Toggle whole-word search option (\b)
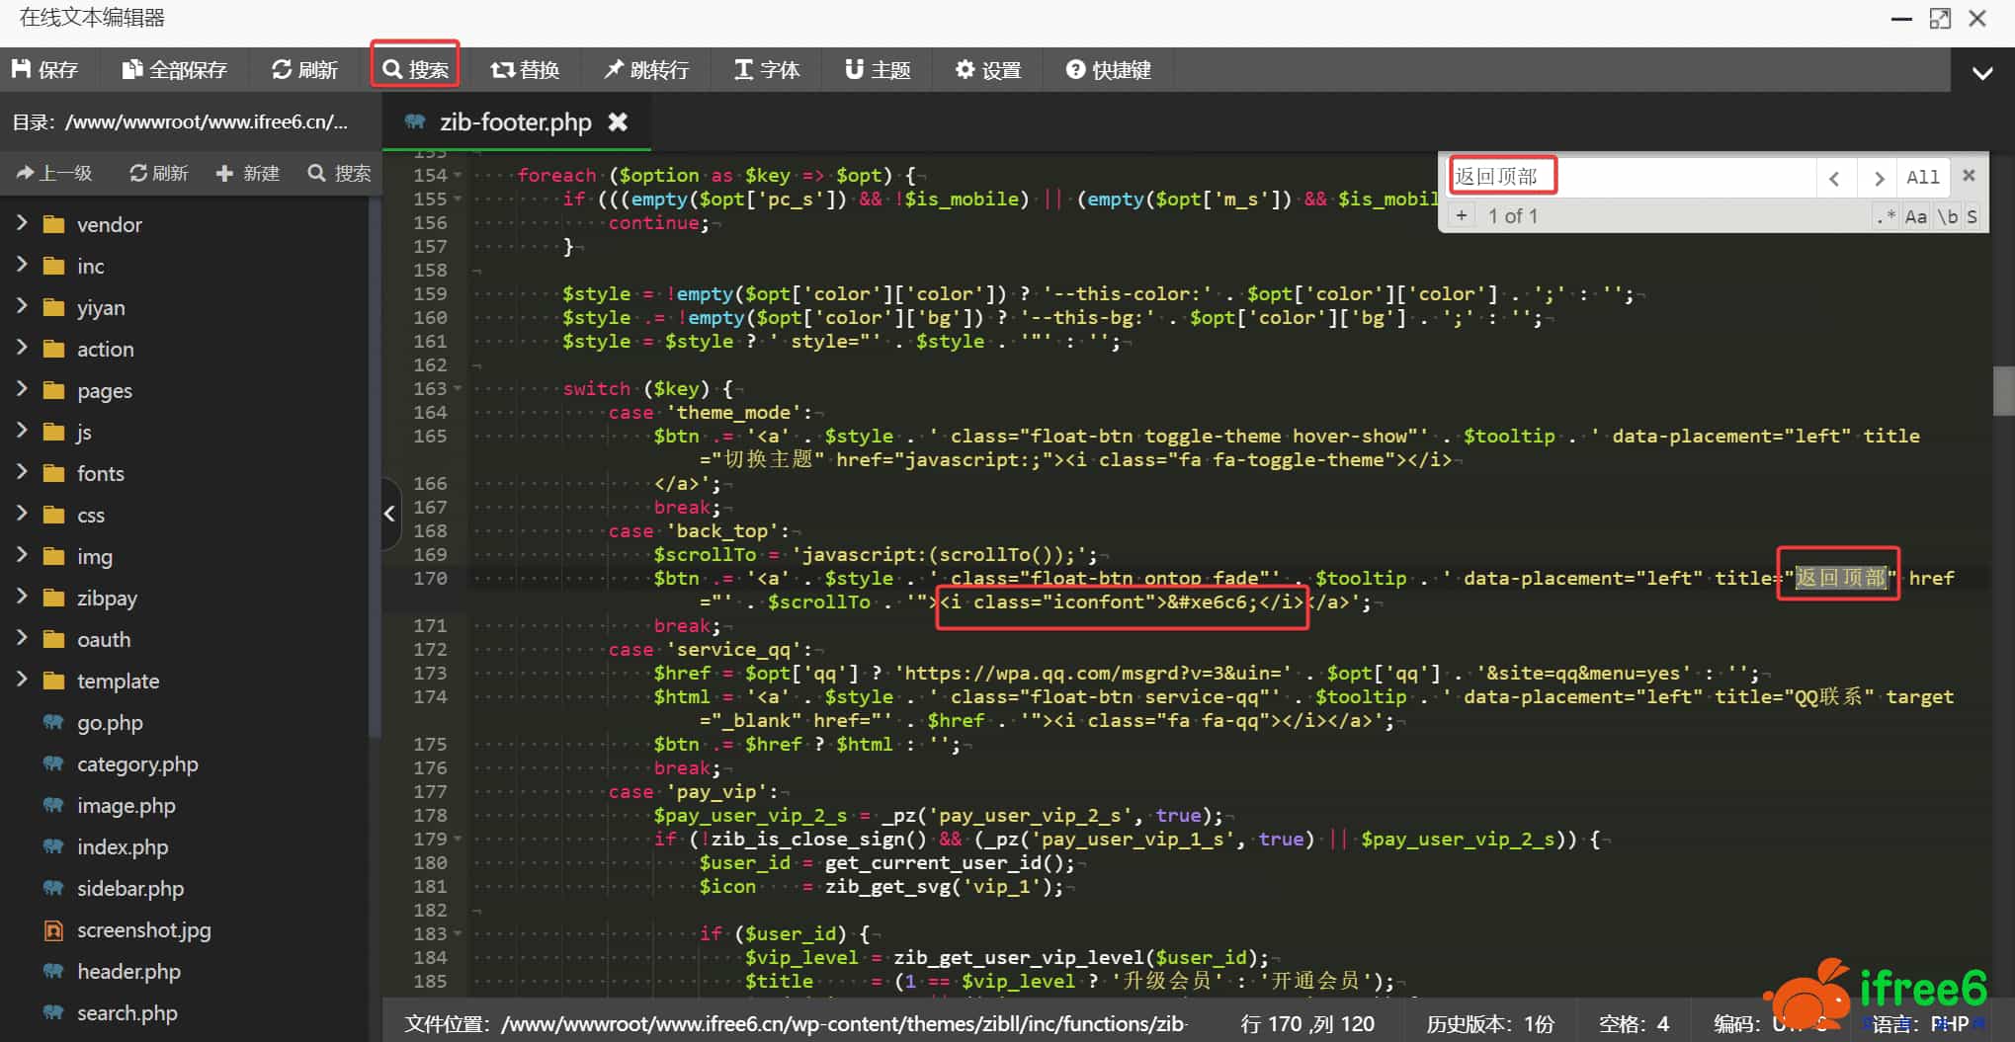Image resolution: width=2015 pixels, height=1042 pixels. click(x=1947, y=216)
